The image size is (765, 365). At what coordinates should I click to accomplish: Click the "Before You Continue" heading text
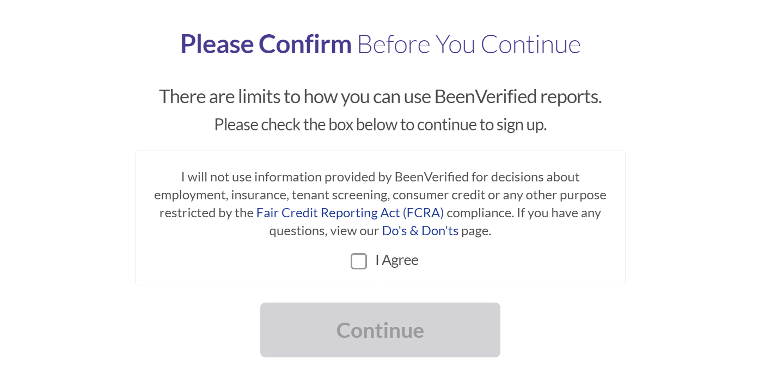click(x=468, y=44)
